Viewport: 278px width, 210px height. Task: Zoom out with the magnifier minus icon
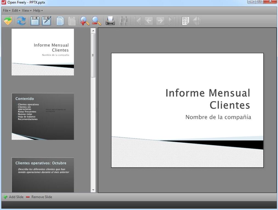tap(96, 21)
